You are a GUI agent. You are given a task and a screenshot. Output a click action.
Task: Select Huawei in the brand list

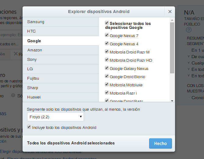[x=61, y=97]
